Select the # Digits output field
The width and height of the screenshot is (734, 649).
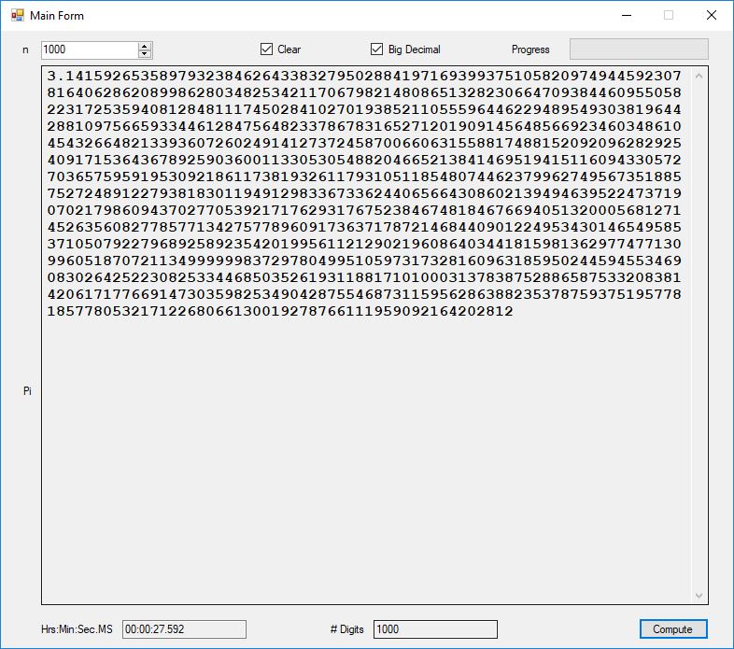[x=435, y=629]
